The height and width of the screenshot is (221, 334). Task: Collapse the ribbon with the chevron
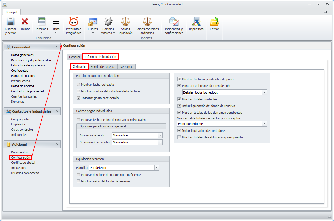(326, 12)
